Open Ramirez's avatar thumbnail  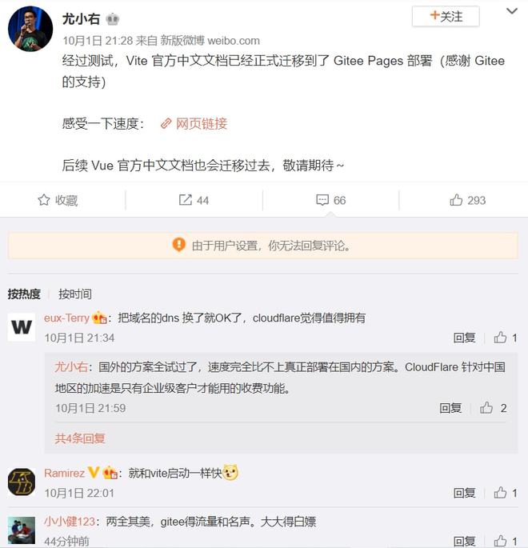click(22, 482)
